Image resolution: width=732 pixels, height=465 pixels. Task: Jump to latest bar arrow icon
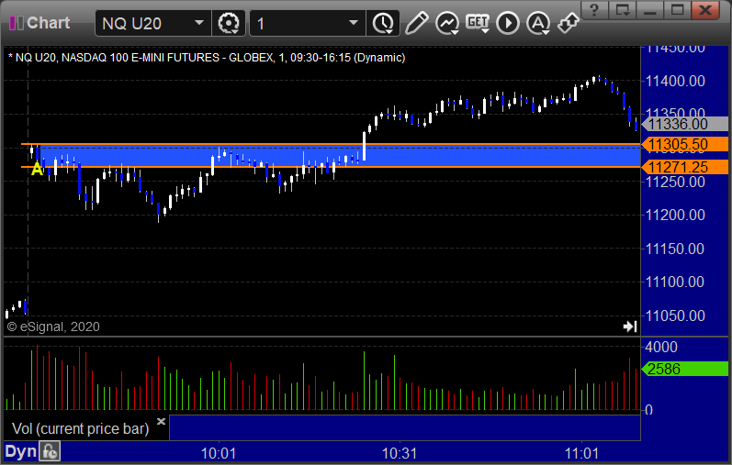(x=630, y=327)
